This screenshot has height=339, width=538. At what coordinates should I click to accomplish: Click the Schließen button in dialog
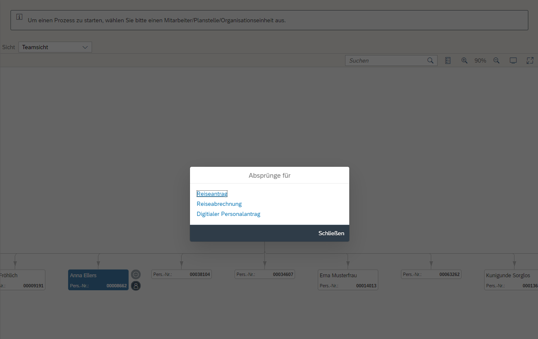click(x=331, y=233)
